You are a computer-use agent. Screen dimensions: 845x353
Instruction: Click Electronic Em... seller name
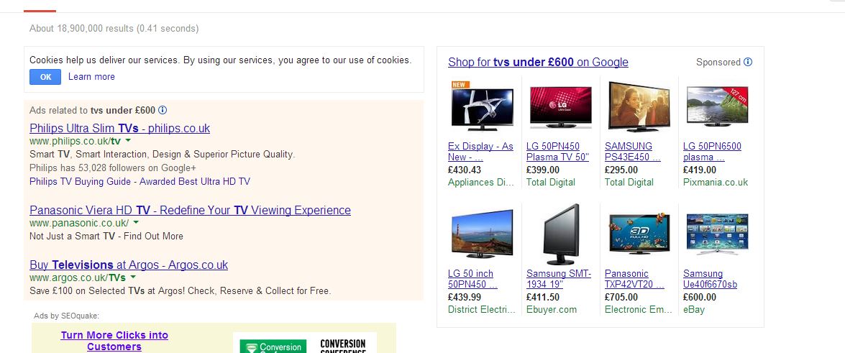pos(639,309)
